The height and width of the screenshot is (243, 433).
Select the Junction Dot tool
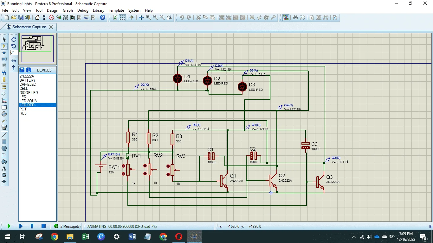pyautogui.click(x=4, y=53)
